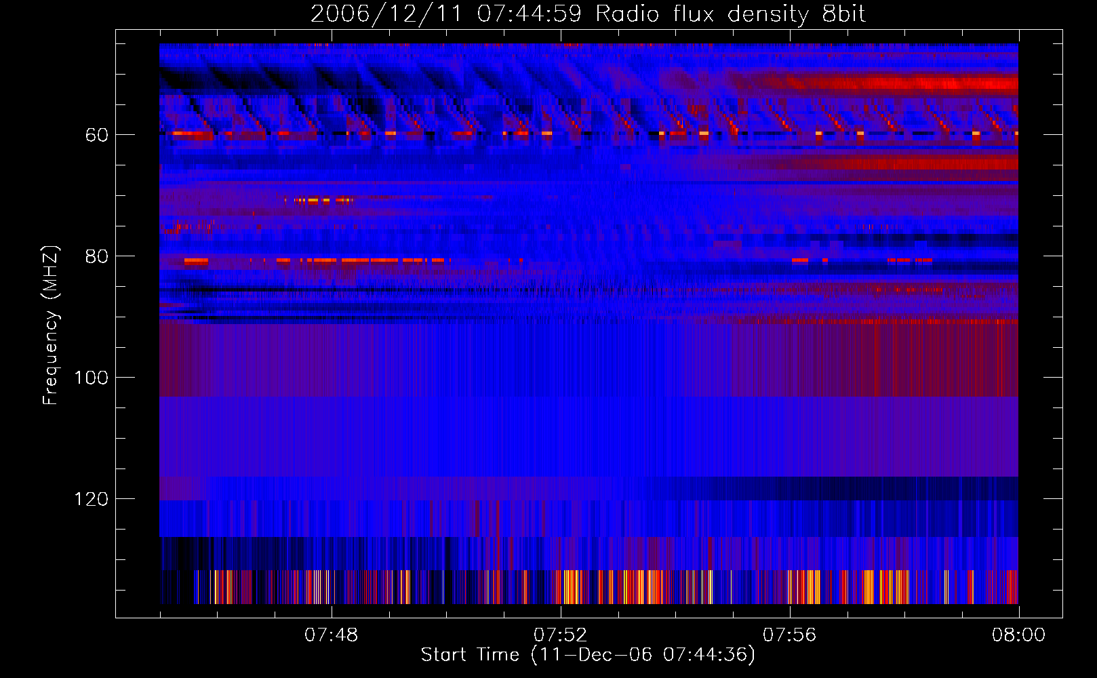Viewport: 1097px width, 678px height.
Task: Select the 80 MHz frequency tick label
Action: coord(97,256)
